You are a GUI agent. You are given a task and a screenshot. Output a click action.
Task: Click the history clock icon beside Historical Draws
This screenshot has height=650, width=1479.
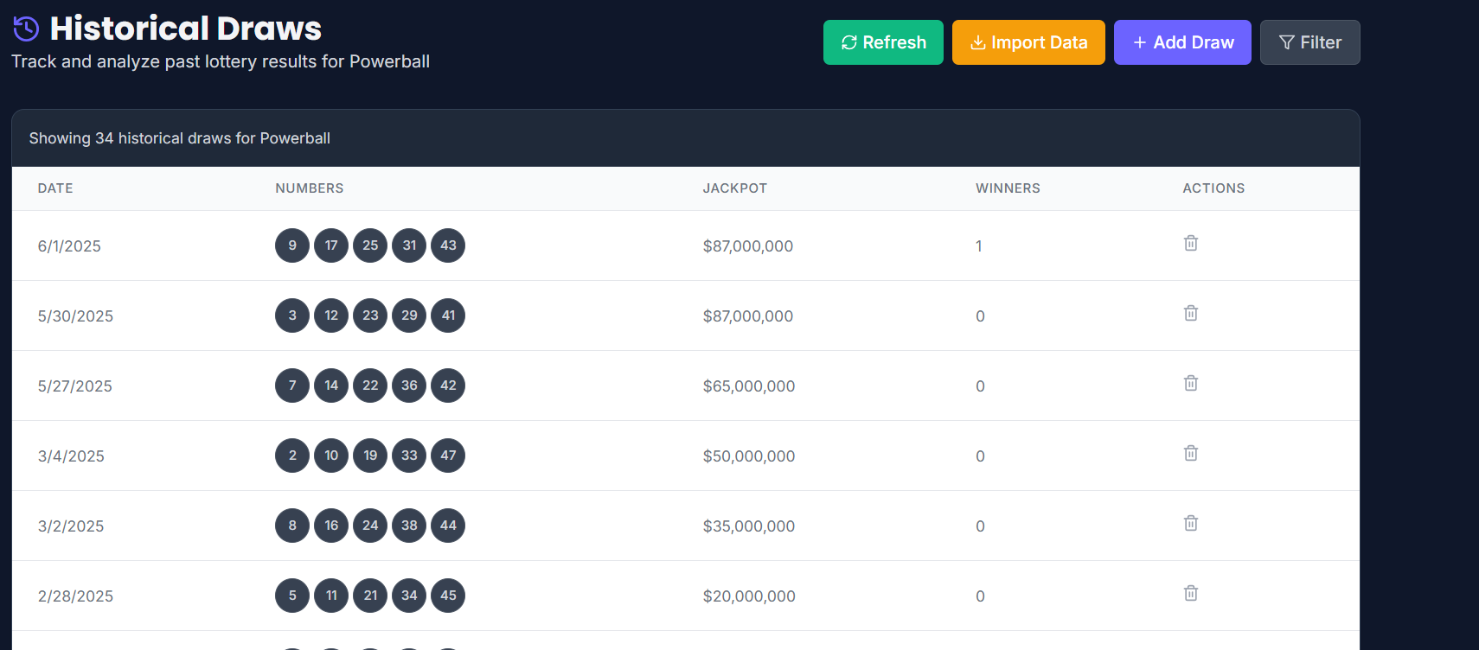26,29
